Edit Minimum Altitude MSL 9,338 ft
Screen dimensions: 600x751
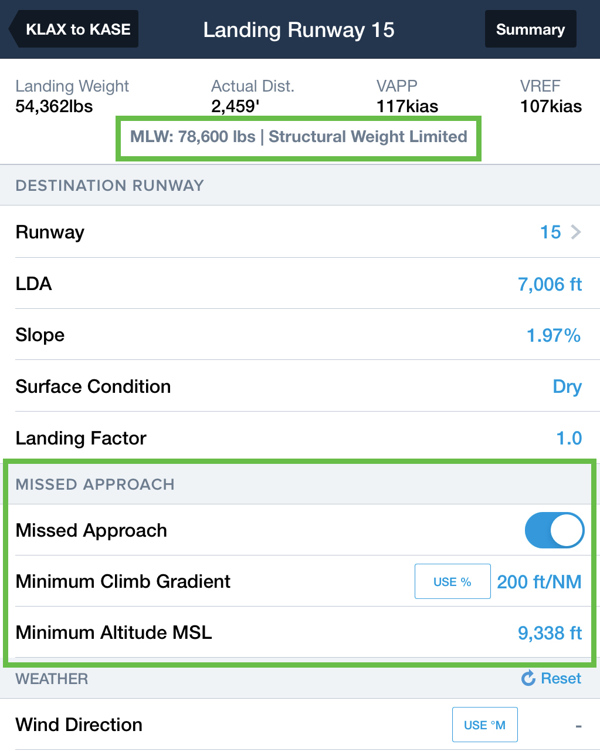point(550,632)
